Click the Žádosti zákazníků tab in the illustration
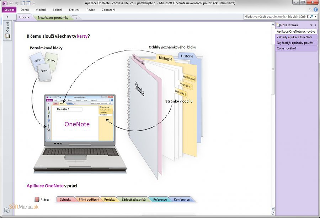Screen dimensions: 320x218 [x=134, y=200]
